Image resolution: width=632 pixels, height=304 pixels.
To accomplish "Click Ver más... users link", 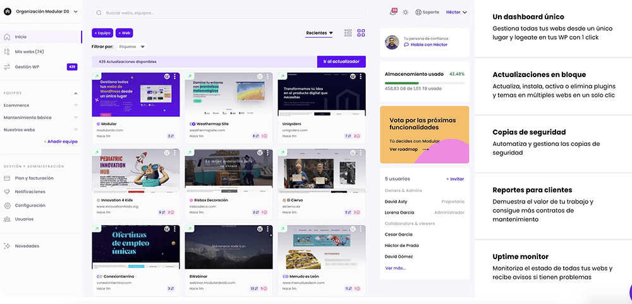I will [396, 268].
